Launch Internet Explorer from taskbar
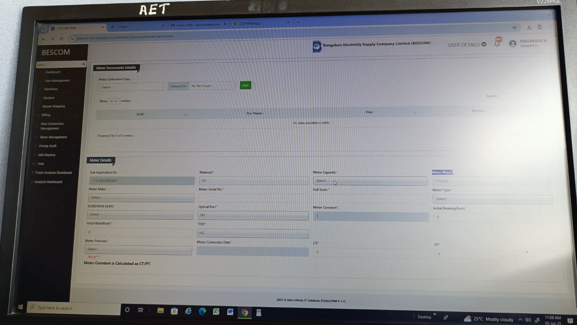Viewport: 577px width, 325px height. point(188,311)
